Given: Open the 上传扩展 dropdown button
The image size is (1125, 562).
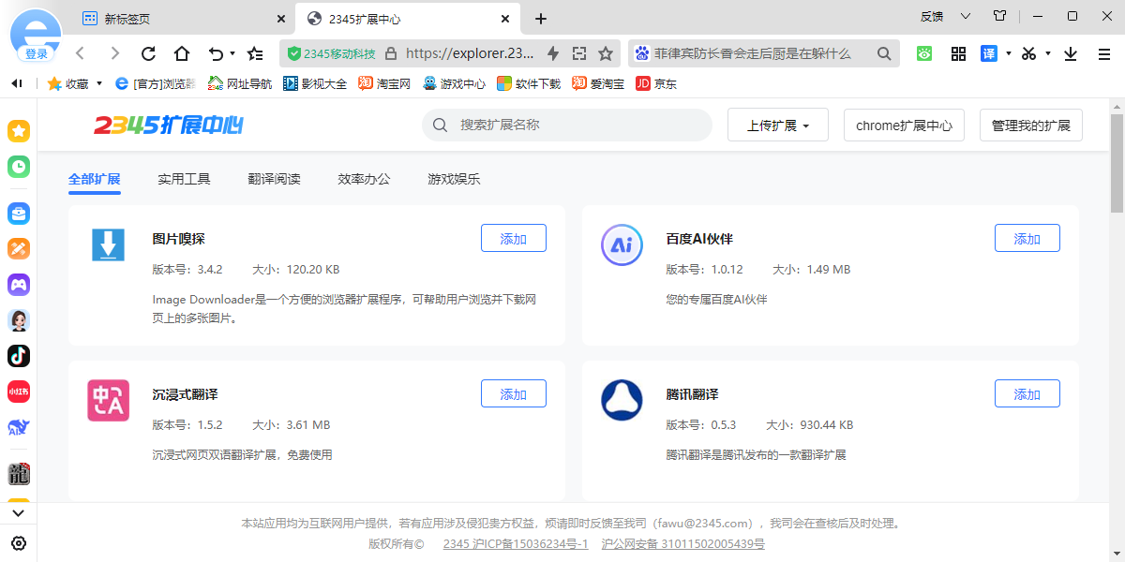Looking at the screenshot, I should [x=778, y=126].
